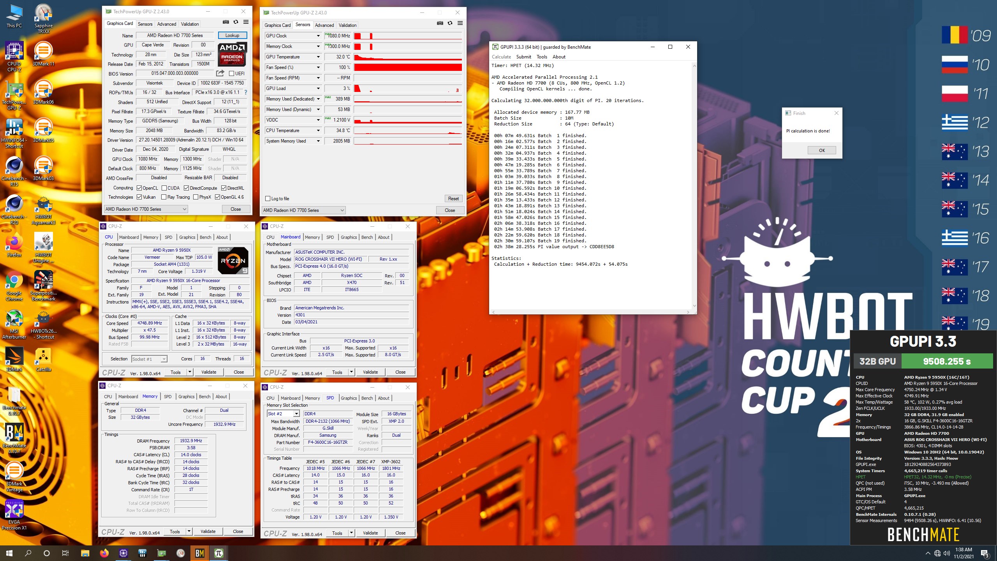Click BenchMate 9508.255 s result bar

(x=947, y=361)
